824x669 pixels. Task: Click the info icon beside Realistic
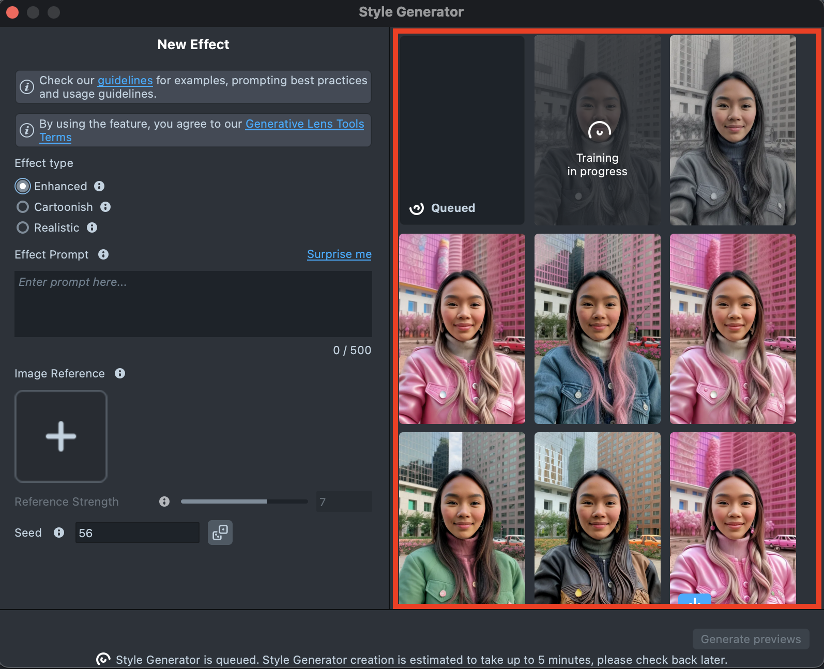point(92,227)
